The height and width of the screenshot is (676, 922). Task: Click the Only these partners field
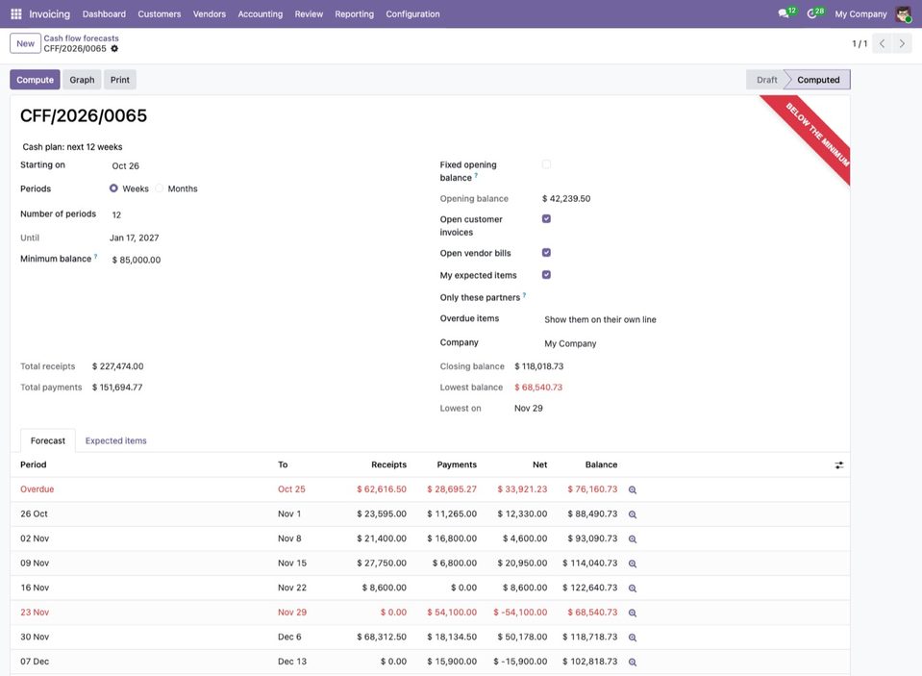coord(691,297)
